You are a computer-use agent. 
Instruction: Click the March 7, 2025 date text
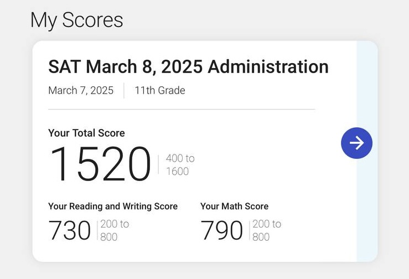pos(81,90)
